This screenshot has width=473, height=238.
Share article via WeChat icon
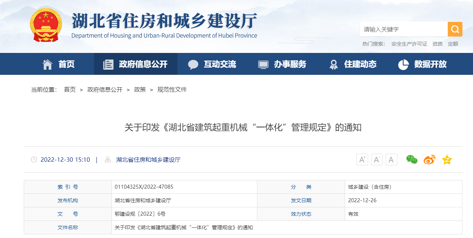[x=412, y=160]
